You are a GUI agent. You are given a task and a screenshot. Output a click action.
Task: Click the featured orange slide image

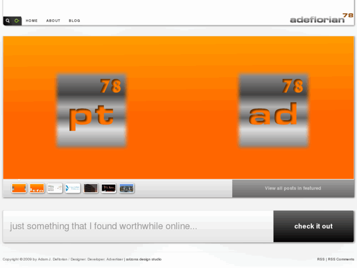pyautogui.click(x=179, y=107)
